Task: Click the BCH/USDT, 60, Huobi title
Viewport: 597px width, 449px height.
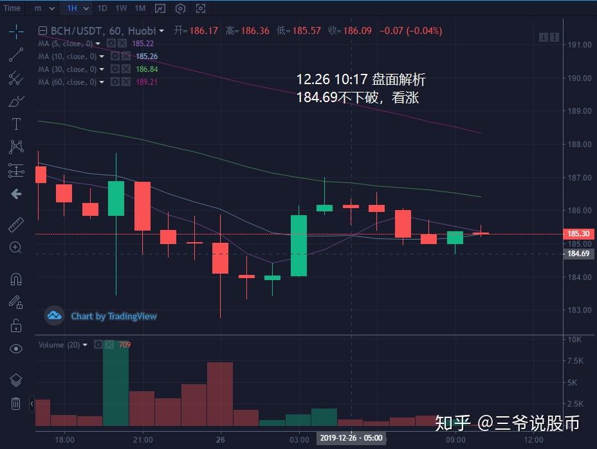Action: coord(103,31)
